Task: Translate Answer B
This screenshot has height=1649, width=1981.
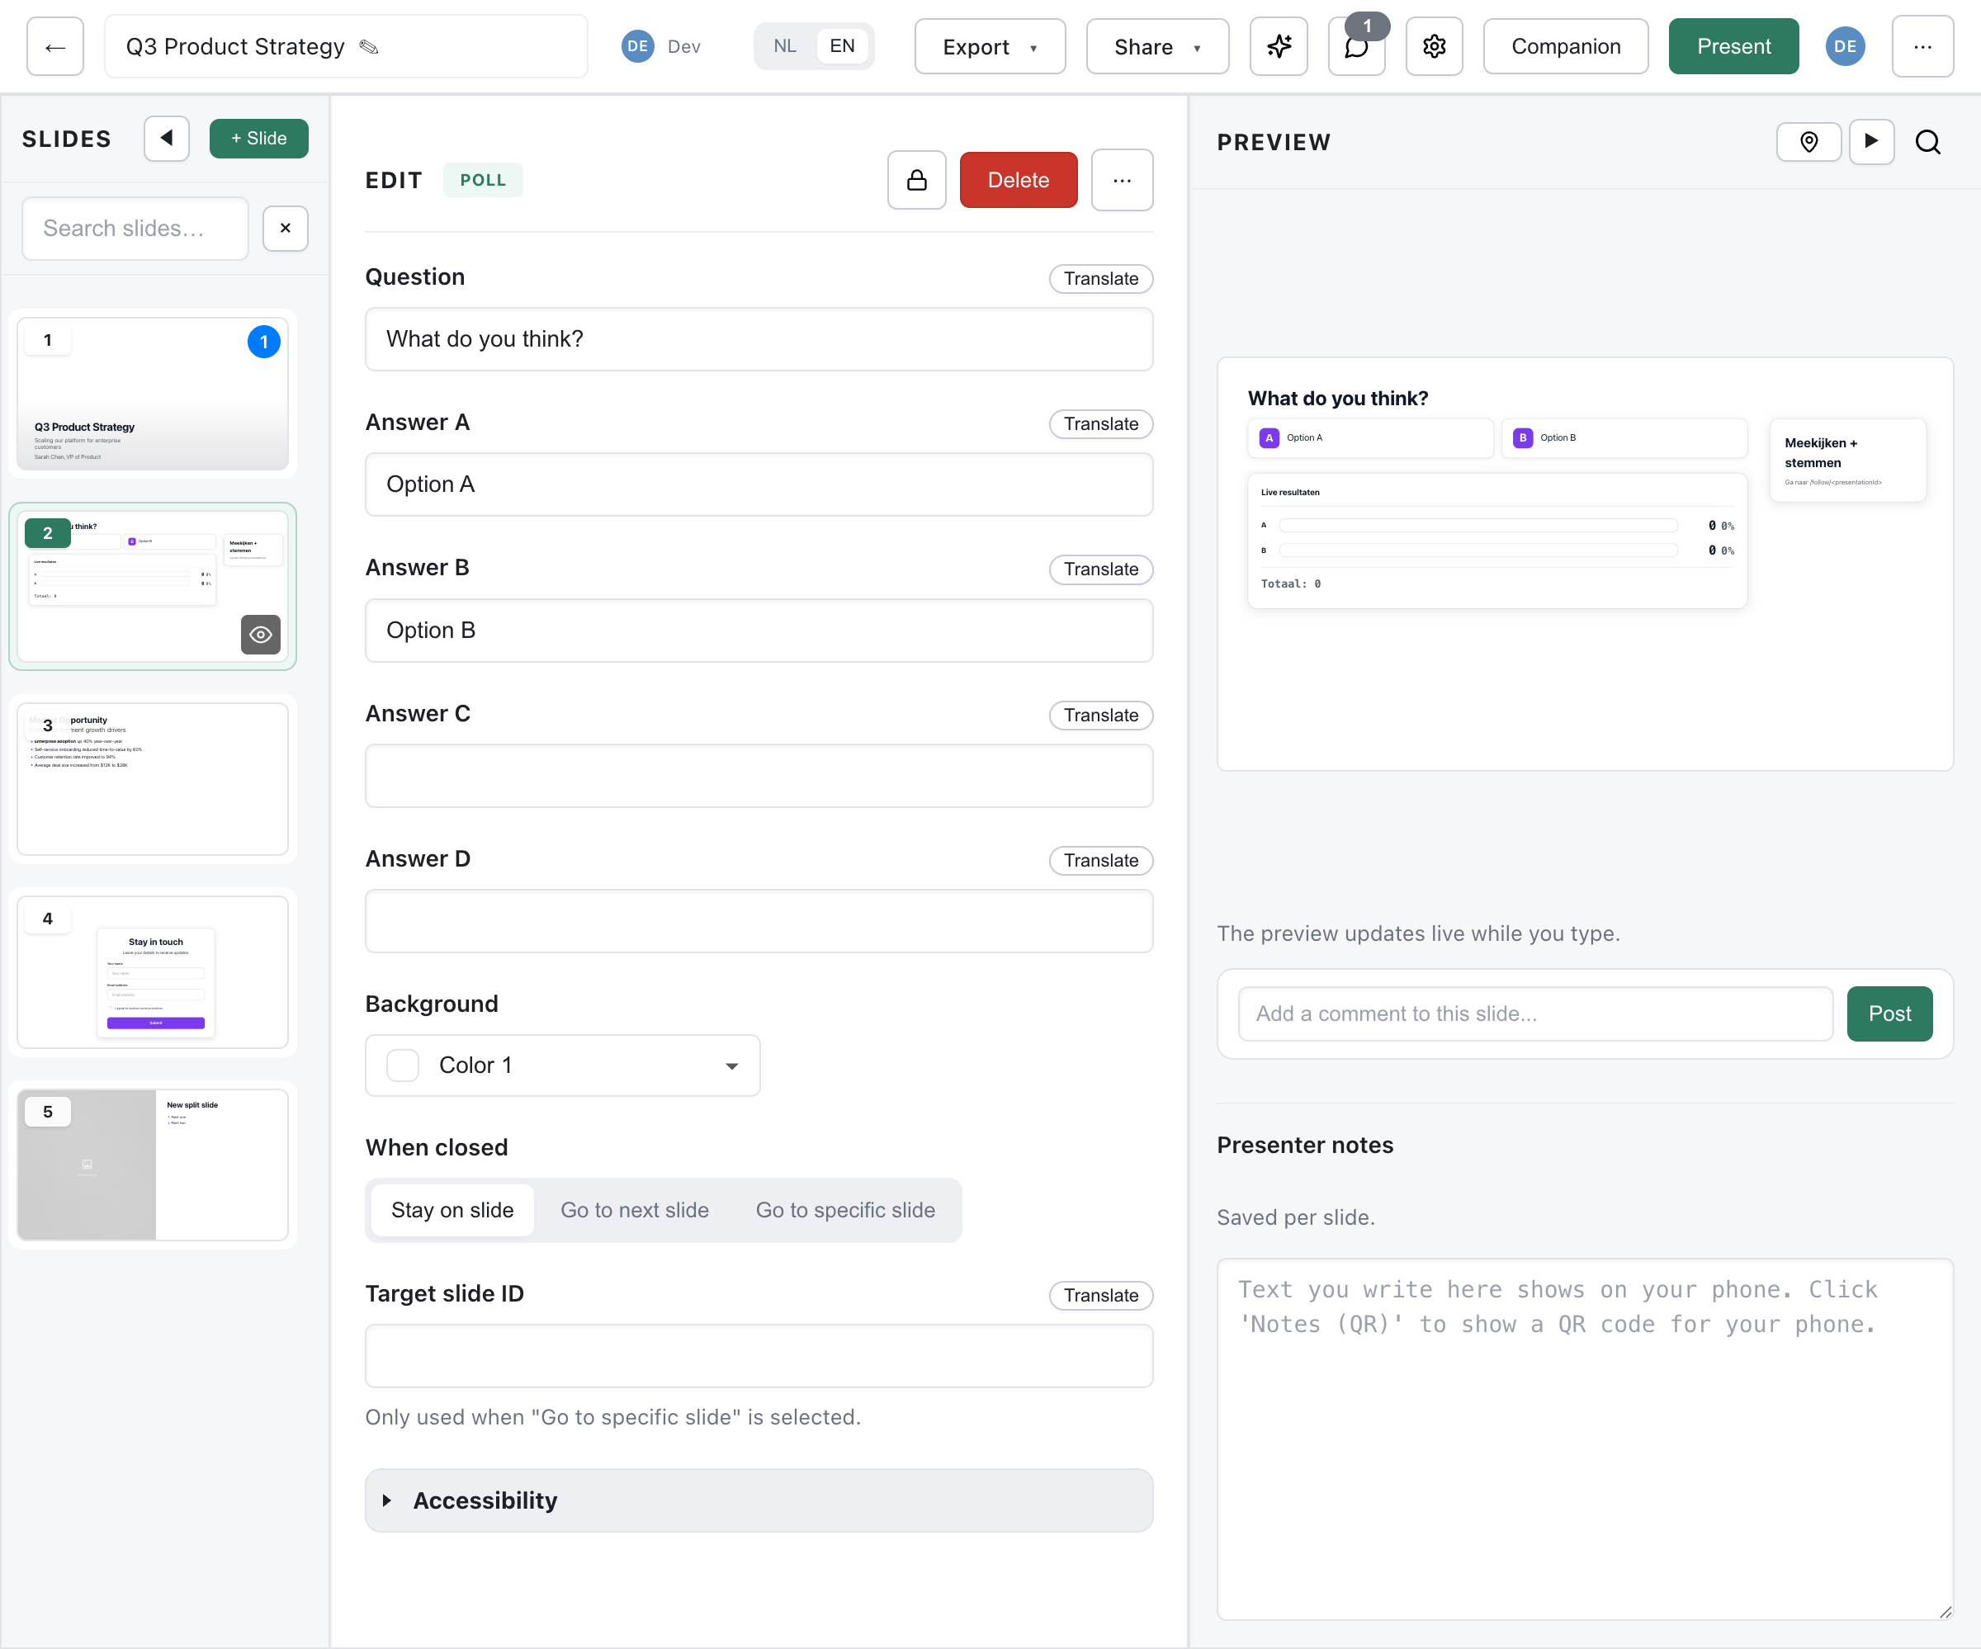Action: point(1101,569)
